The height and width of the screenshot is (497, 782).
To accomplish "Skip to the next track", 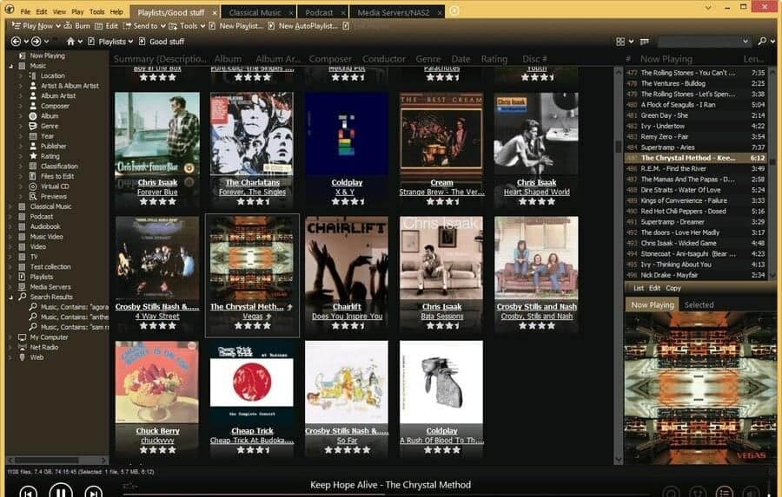I will tap(93, 493).
